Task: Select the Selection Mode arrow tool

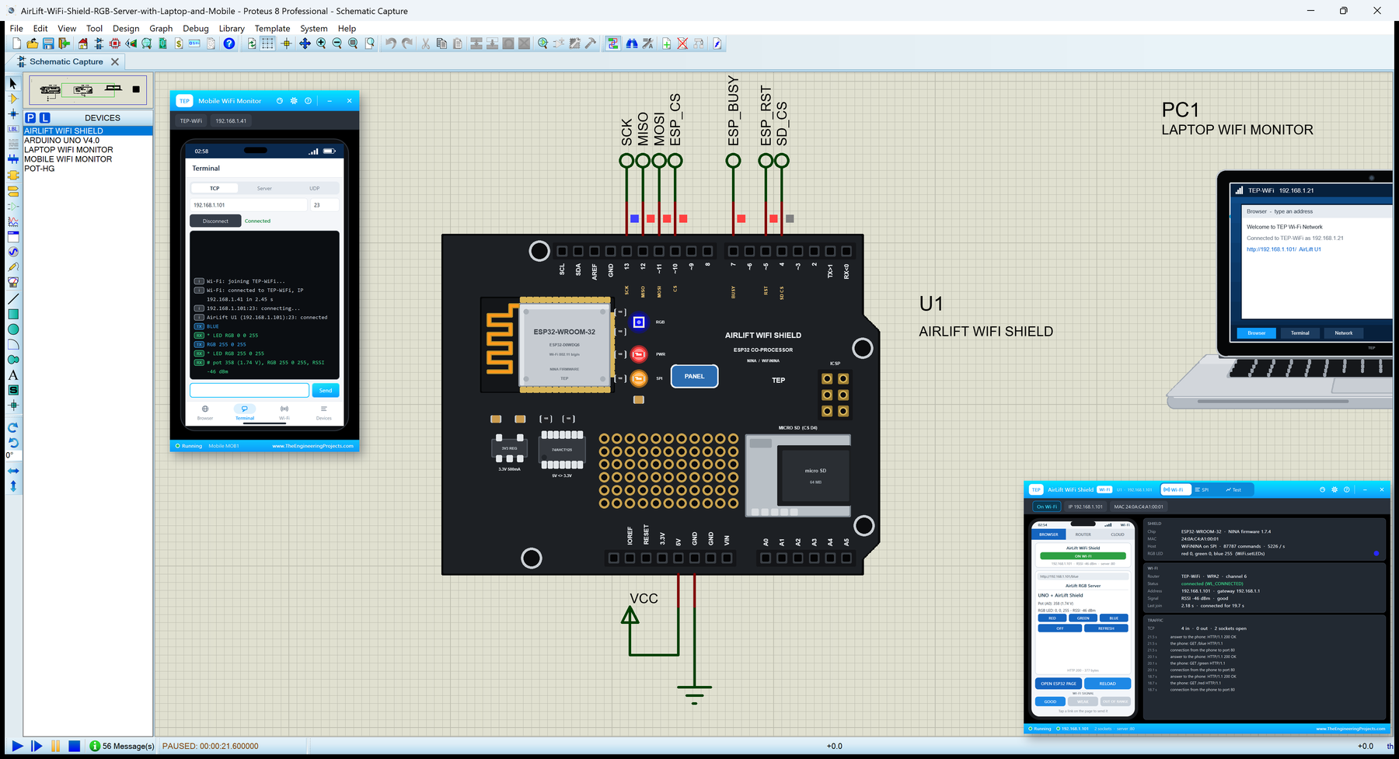Action: (x=13, y=83)
